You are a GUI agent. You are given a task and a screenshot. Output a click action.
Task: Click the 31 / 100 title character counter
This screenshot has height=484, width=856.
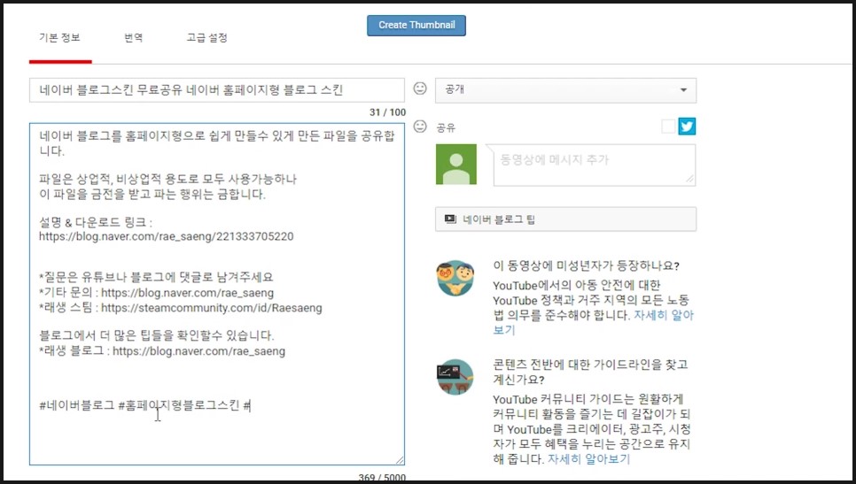[x=387, y=112]
